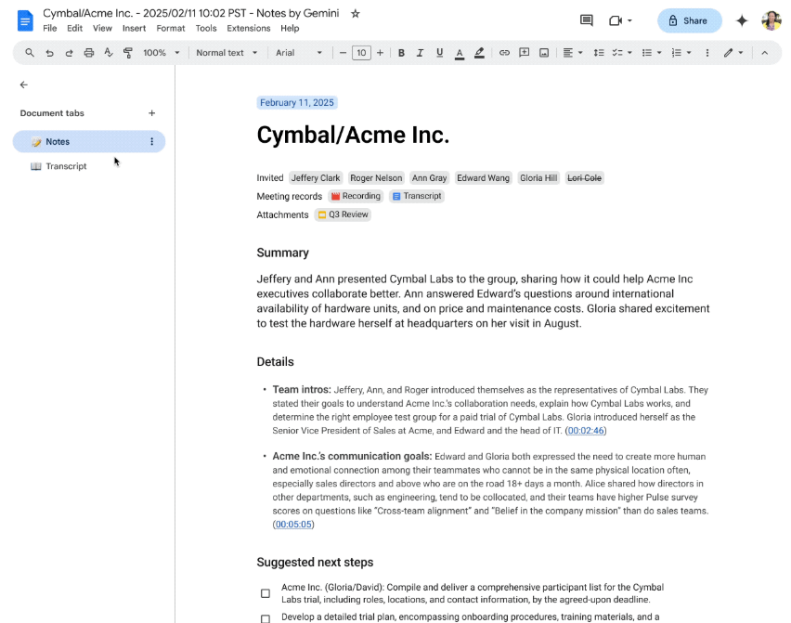Click the paint format roller icon
Image resolution: width=791 pixels, height=623 pixels.
point(128,53)
